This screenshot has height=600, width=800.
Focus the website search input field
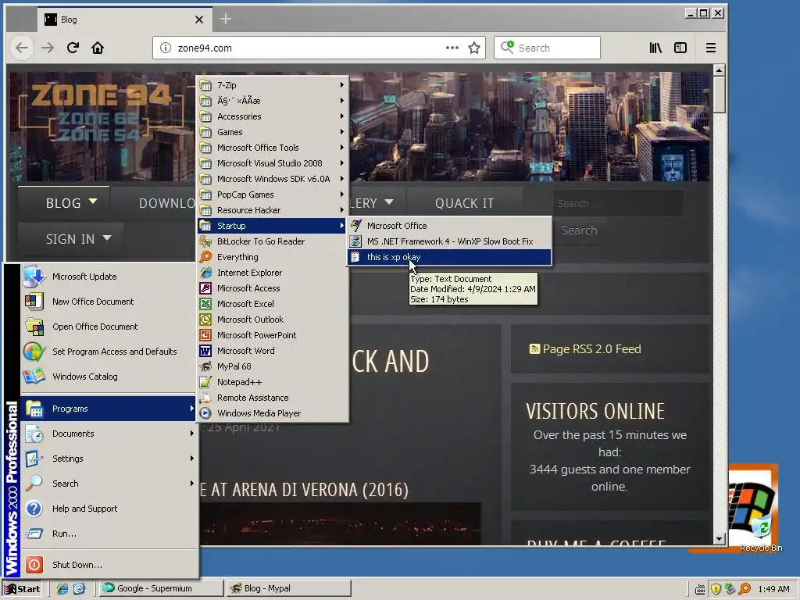click(618, 204)
